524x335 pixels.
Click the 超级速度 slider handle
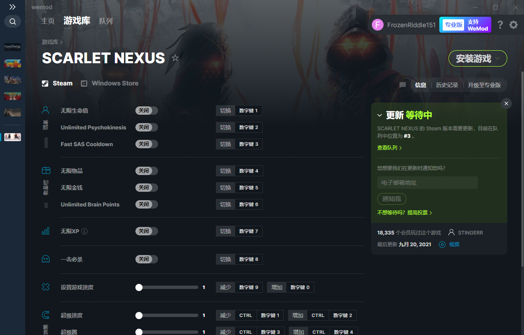(139, 315)
